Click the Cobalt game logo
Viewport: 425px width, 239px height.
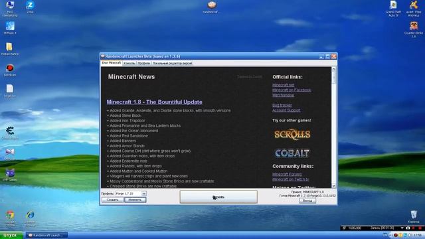(292, 153)
